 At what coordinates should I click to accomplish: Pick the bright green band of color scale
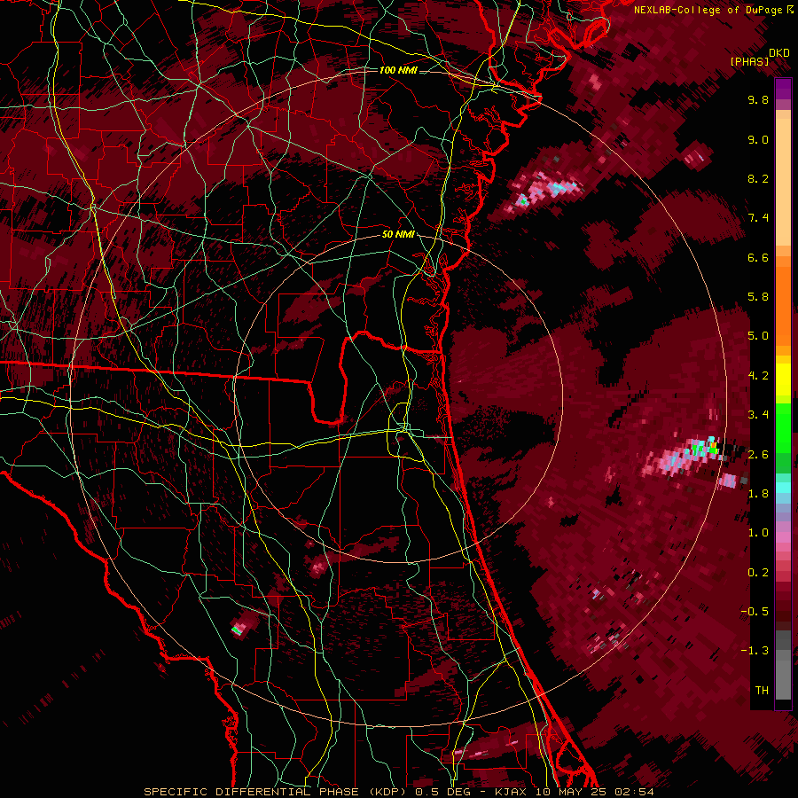pyautogui.click(x=783, y=427)
